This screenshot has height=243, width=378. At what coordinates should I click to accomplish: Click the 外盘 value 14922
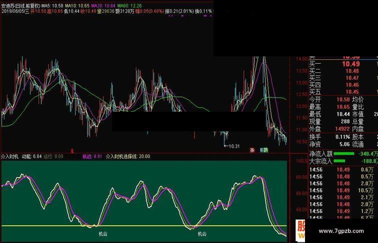(342, 129)
